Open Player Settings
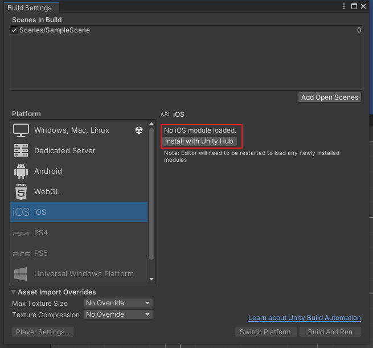The width and height of the screenshot is (373, 348). 43,332
